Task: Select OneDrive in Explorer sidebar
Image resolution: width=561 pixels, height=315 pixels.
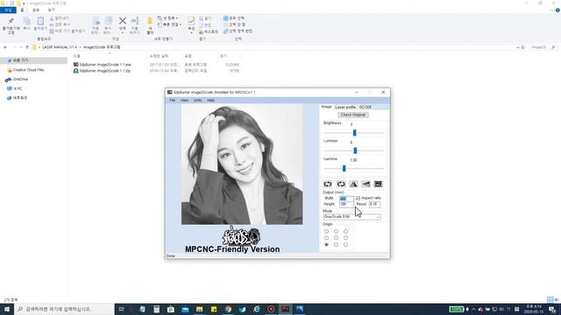Action: coord(20,80)
